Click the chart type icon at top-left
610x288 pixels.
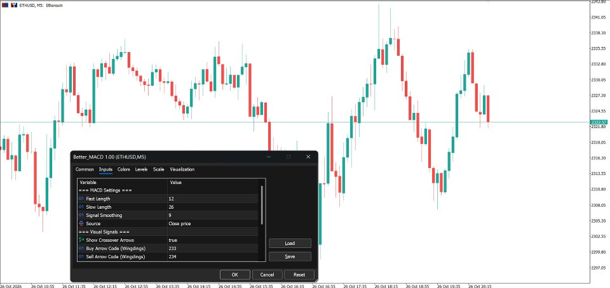tap(4, 6)
